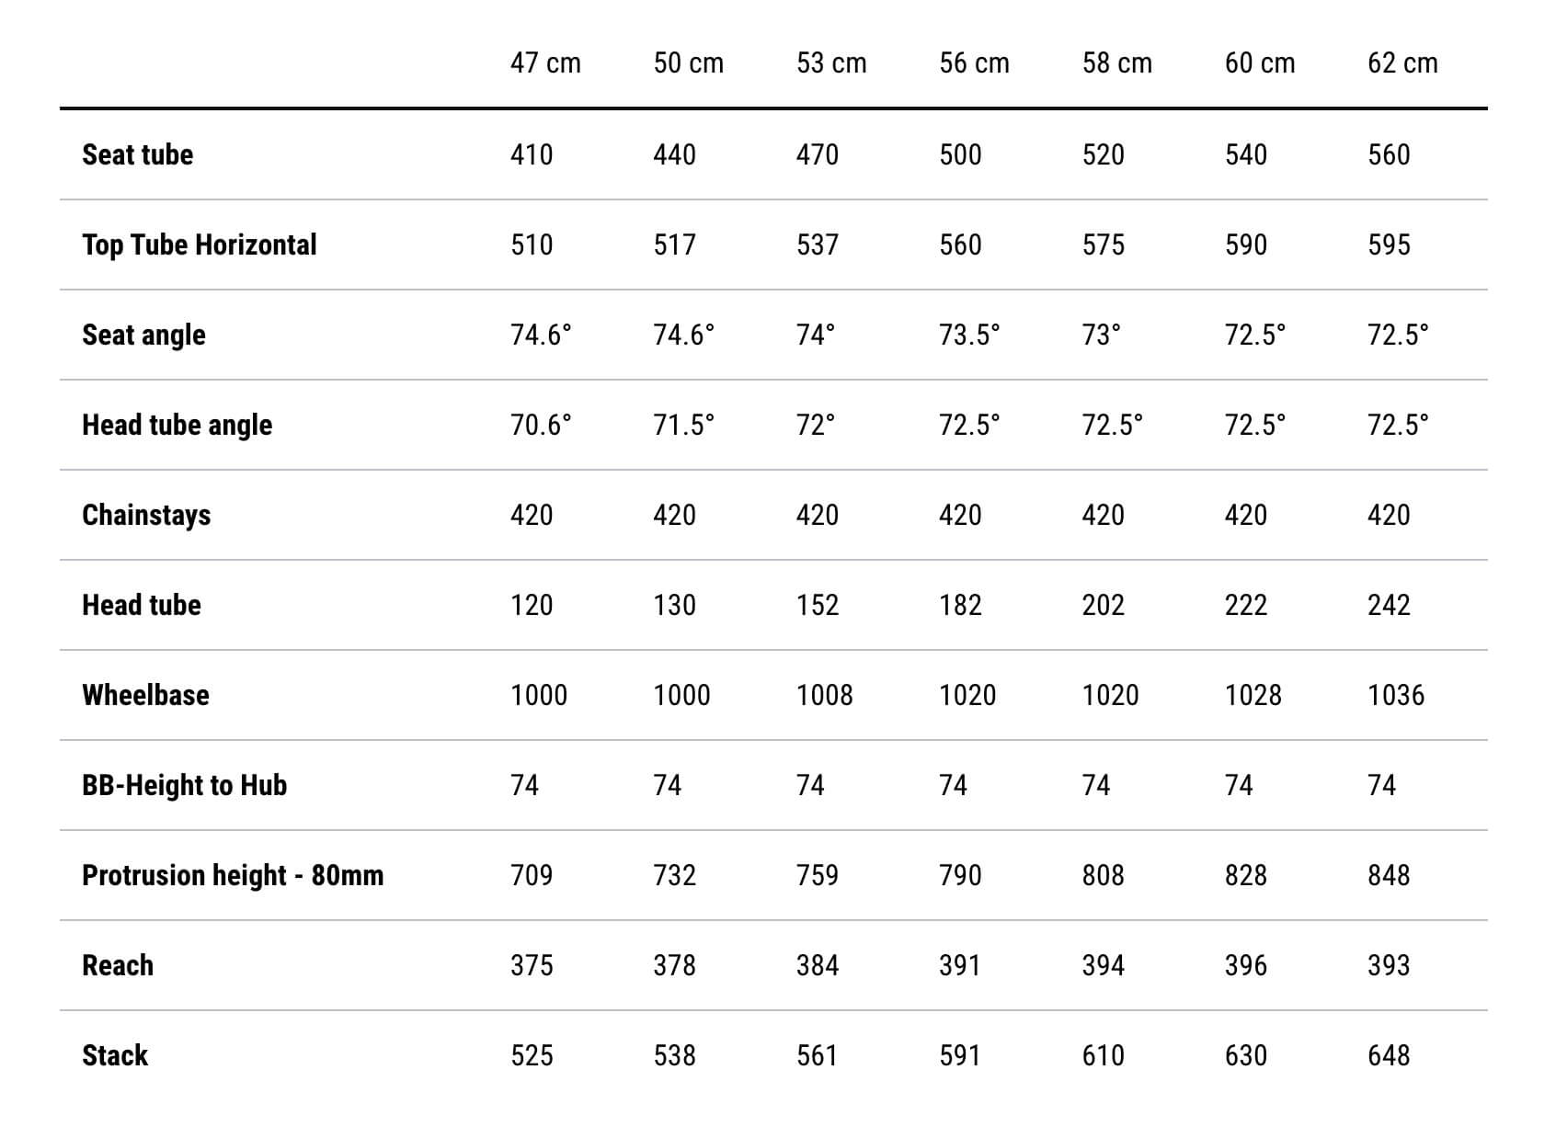The image size is (1556, 1138).
Task: Click the 70.6° head tube angle value
Action: click(541, 425)
